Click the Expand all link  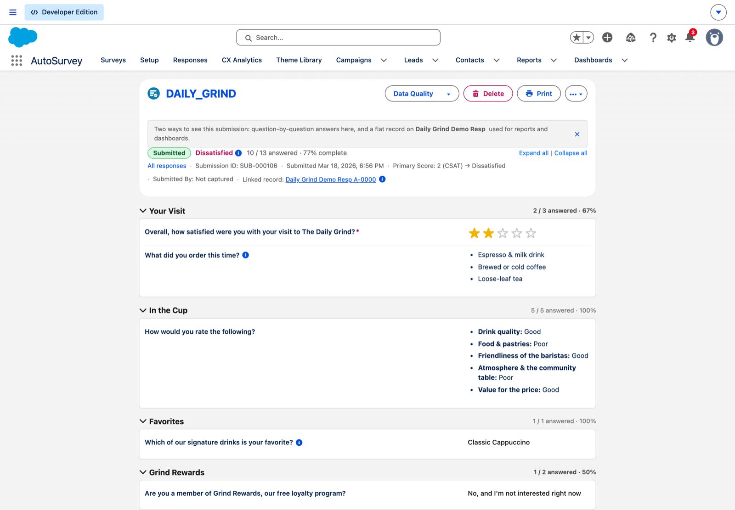[534, 153]
